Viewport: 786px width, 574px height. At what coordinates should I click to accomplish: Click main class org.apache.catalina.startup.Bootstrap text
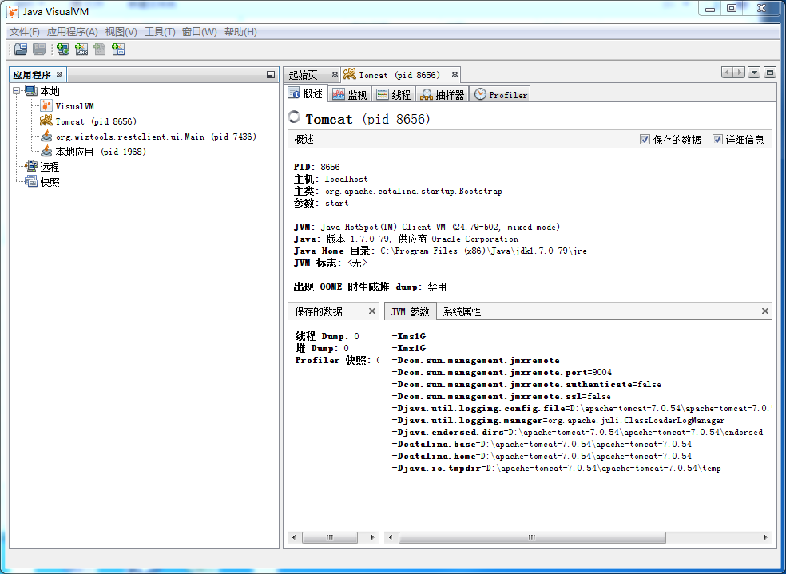coord(414,191)
